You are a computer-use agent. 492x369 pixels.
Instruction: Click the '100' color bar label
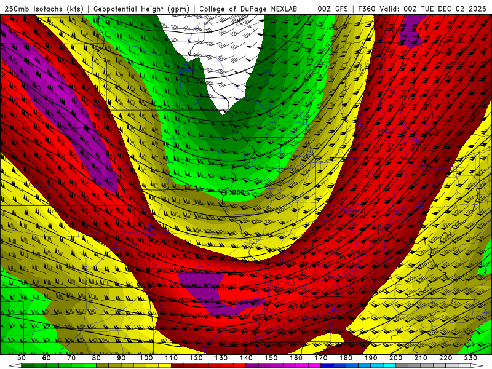[x=146, y=358]
